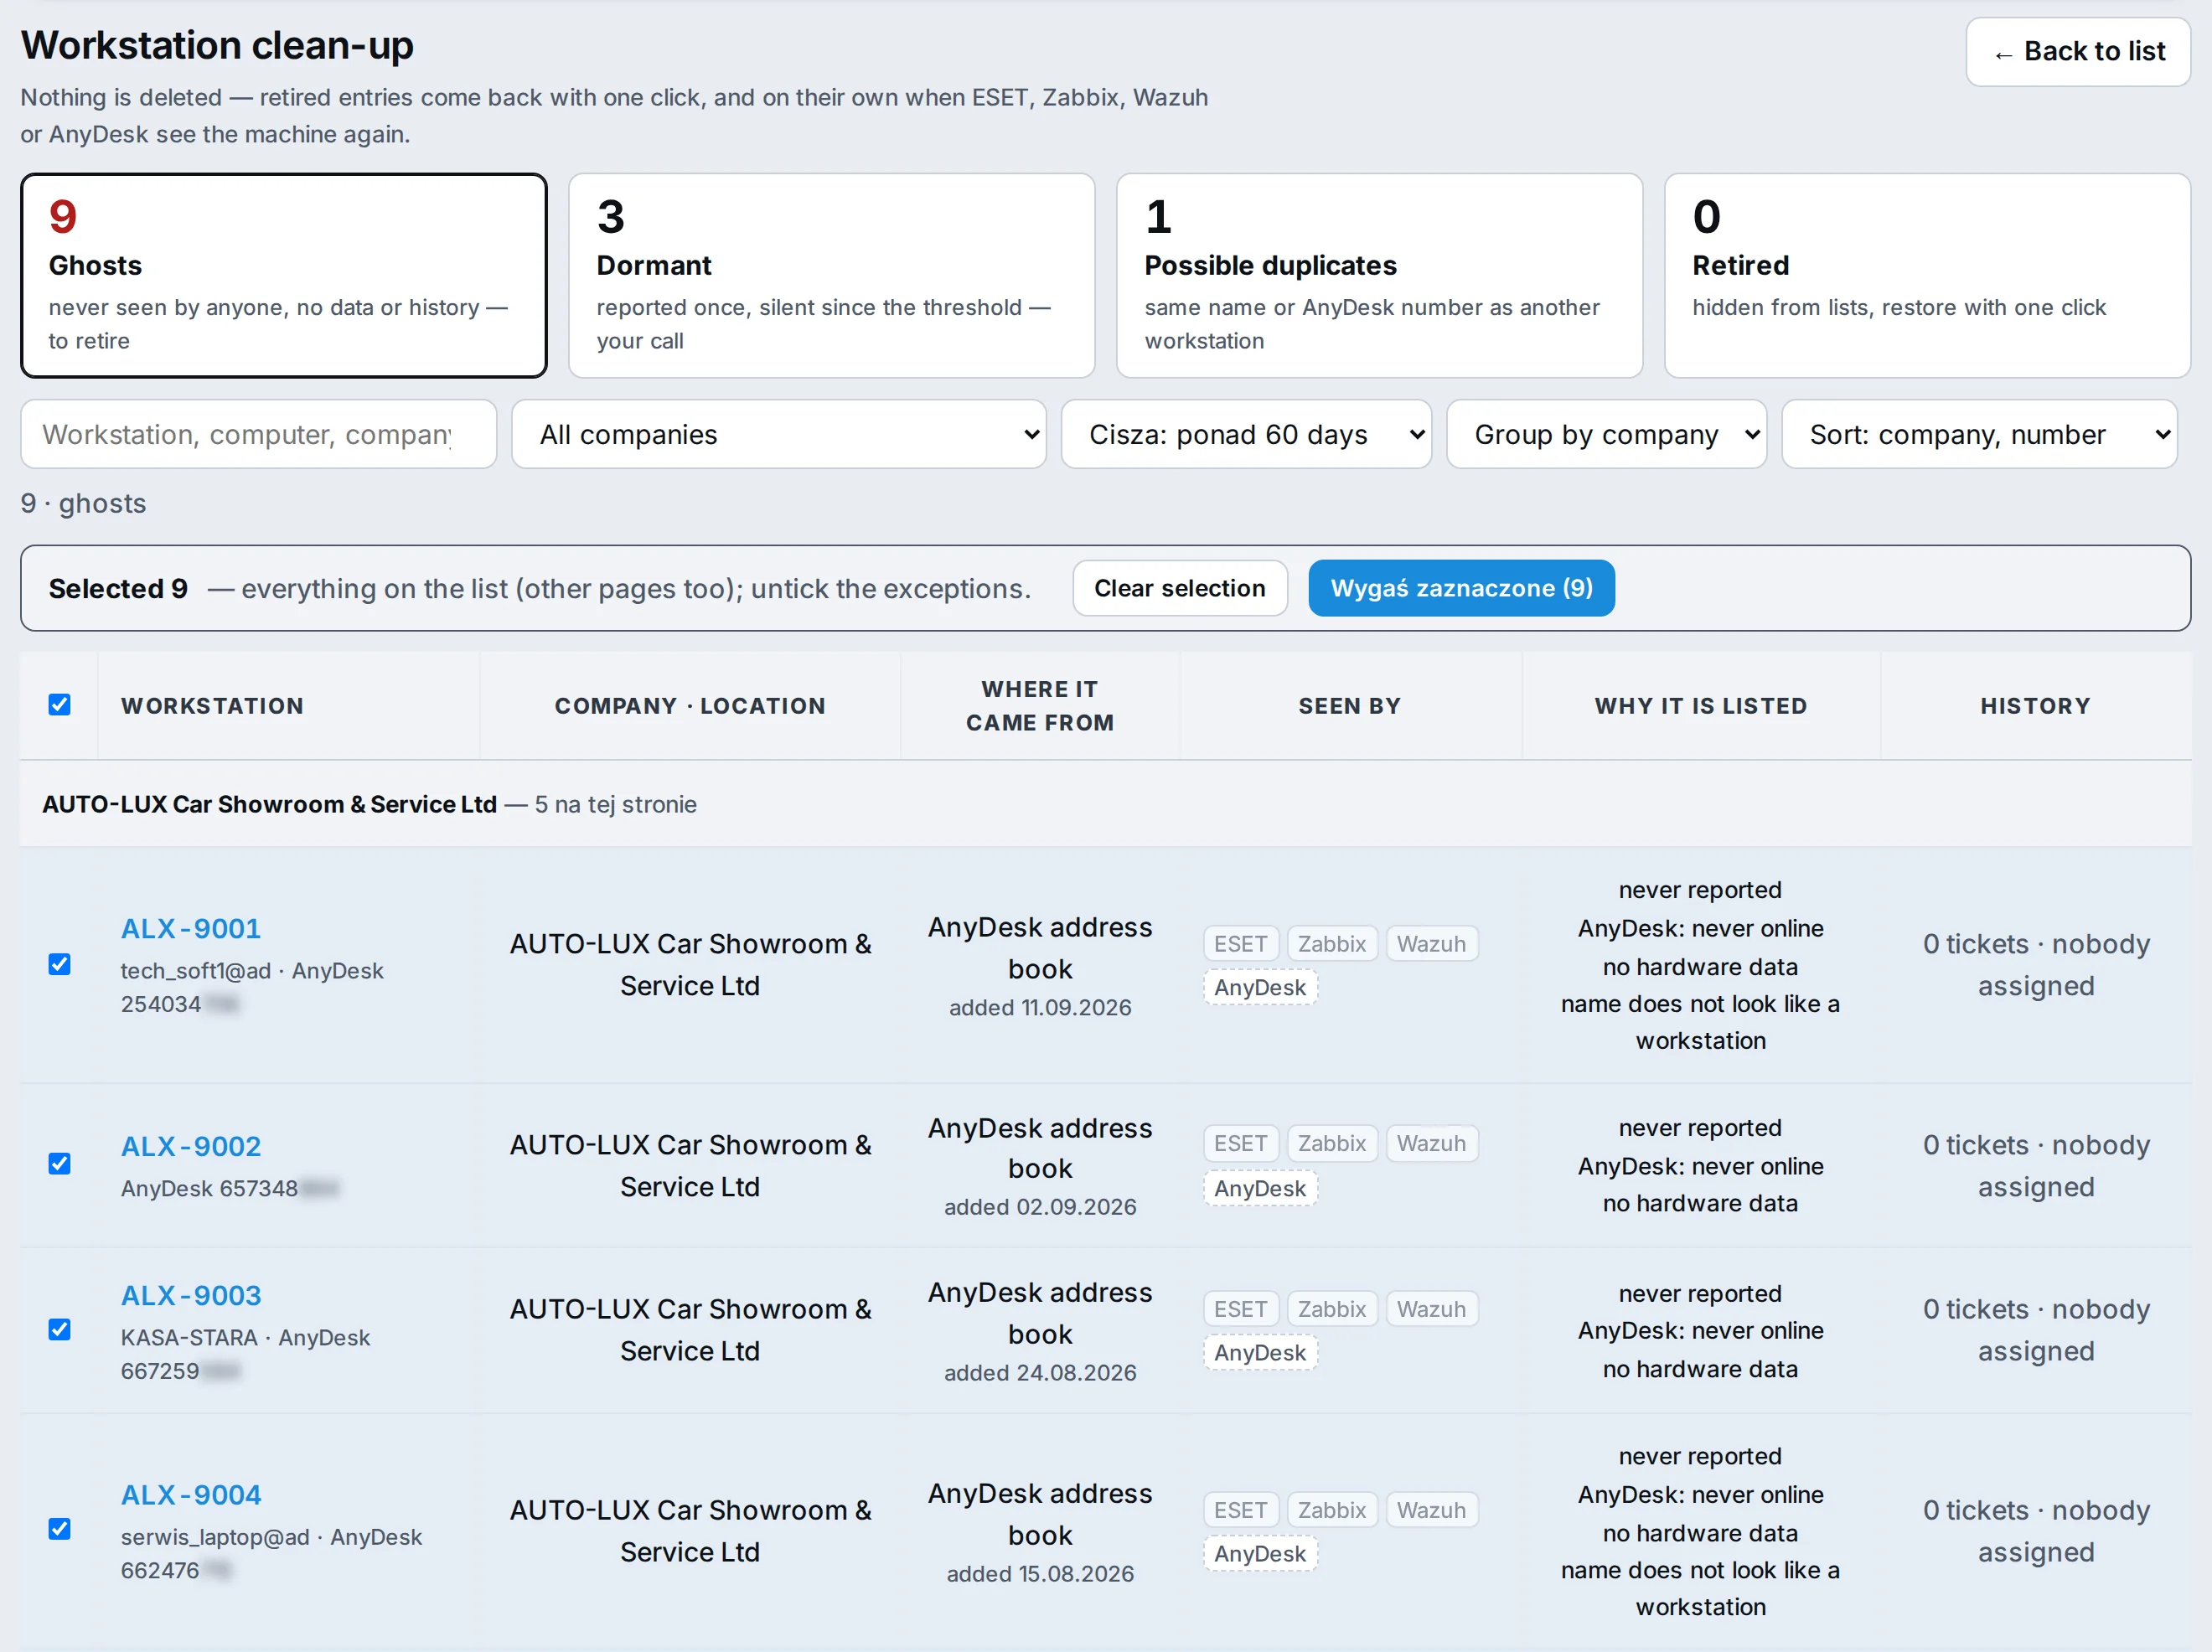Open the ALX-9002 workstation link
2212x1652 pixels.
coord(191,1146)
